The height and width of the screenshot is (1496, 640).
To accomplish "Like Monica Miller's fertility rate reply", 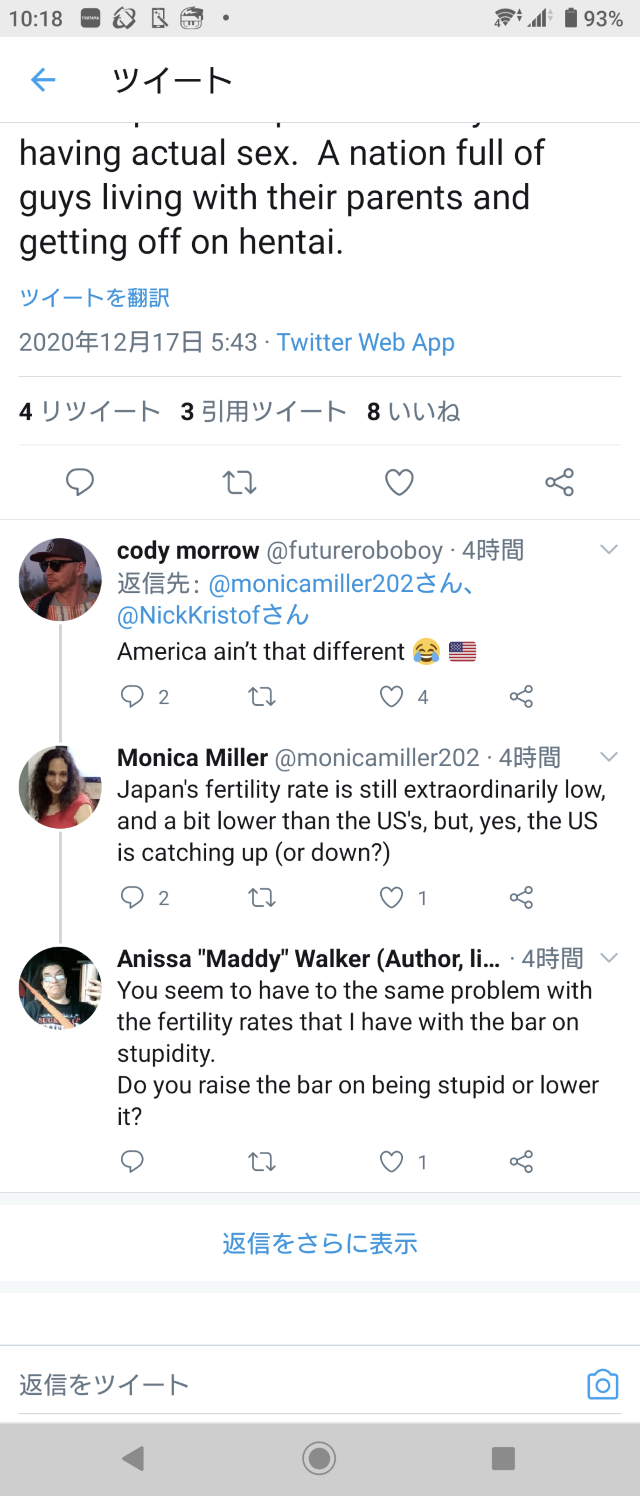I will [392, 897].
